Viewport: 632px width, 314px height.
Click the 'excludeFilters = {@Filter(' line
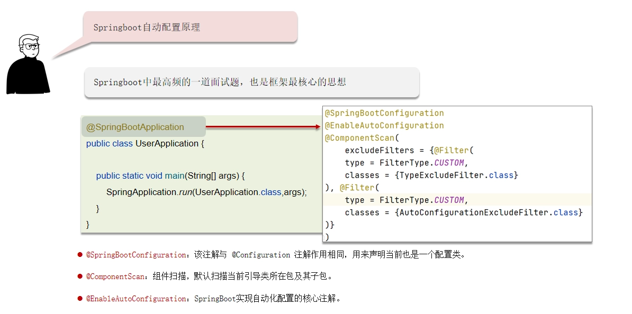tap(410, 151)
